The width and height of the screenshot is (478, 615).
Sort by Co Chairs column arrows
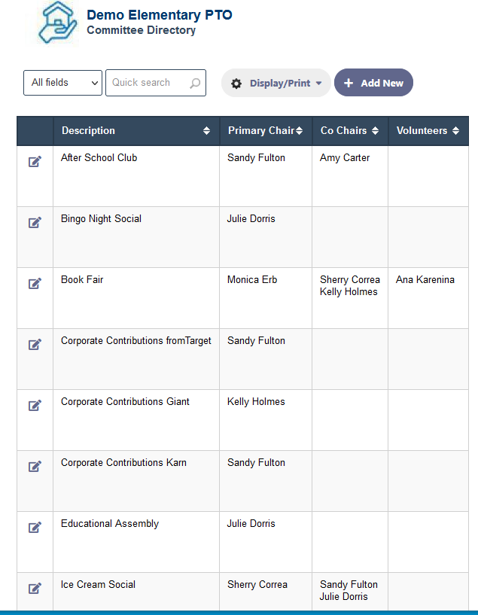point(376,131)
